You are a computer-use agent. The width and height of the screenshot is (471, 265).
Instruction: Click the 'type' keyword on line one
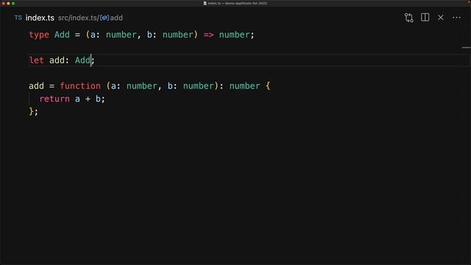click(x=39, y=35)
